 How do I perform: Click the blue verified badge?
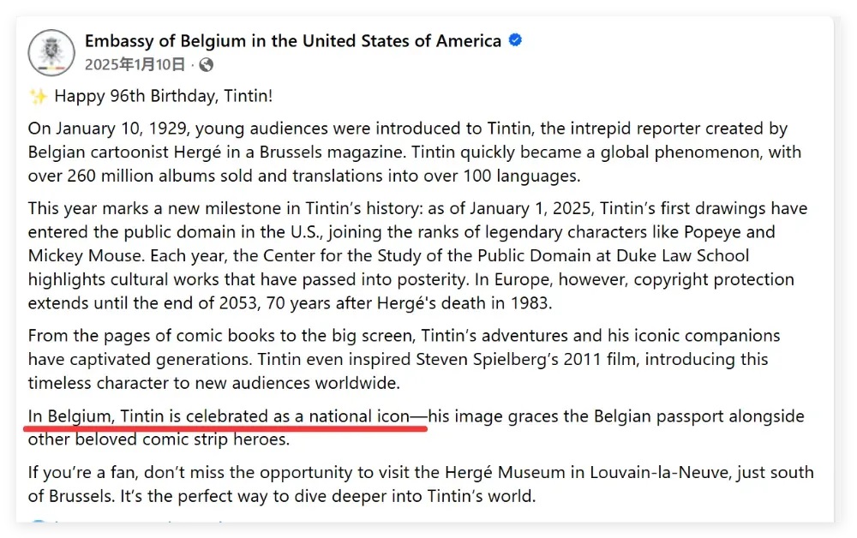click(516, 40)
